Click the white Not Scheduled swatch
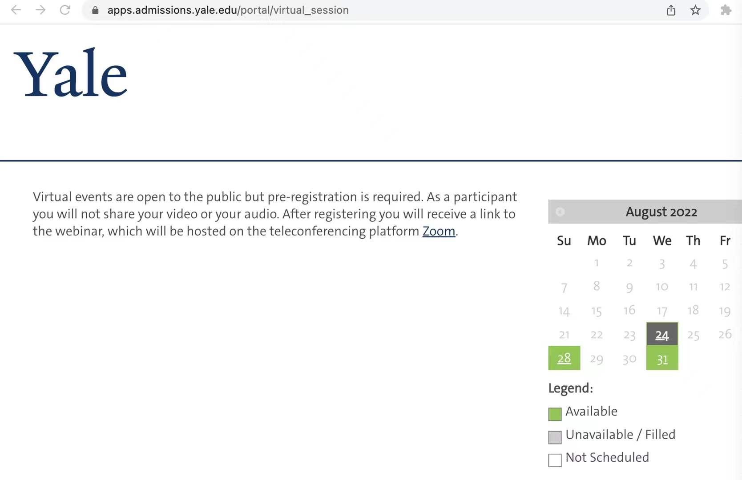The image size is (742, 480). click(x=555, y=460)
